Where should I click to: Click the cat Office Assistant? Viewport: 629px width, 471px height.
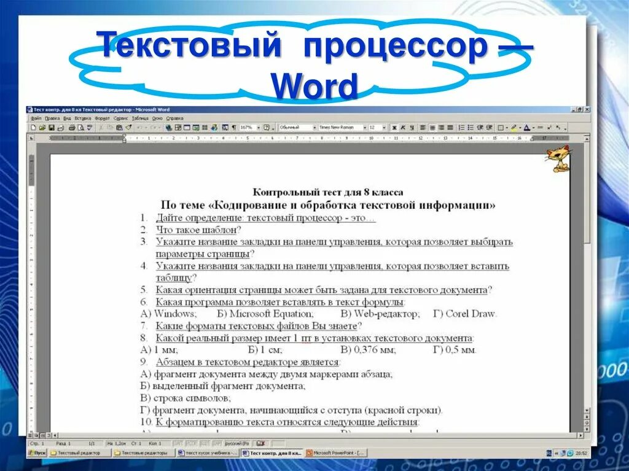pyautogui.click(x=558, y=158)
